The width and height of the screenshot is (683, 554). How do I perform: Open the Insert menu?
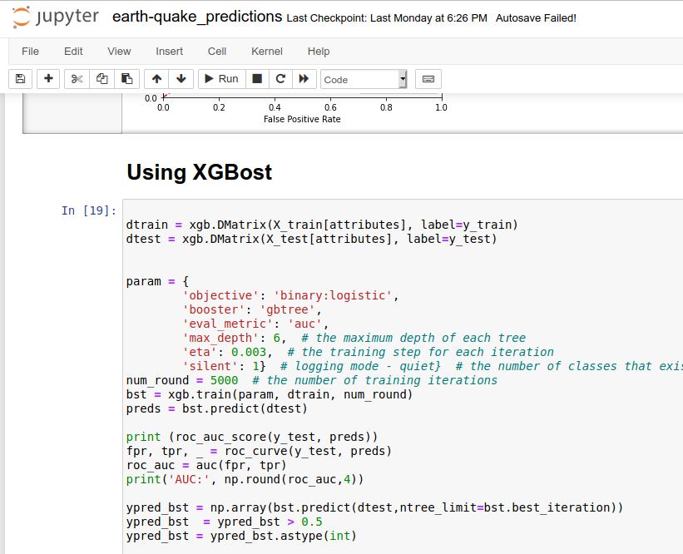click(x=170, y=52)
